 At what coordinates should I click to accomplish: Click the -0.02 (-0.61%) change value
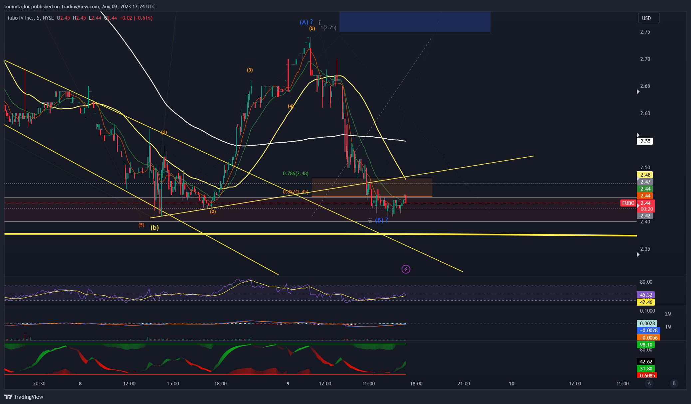pos(137,18)
